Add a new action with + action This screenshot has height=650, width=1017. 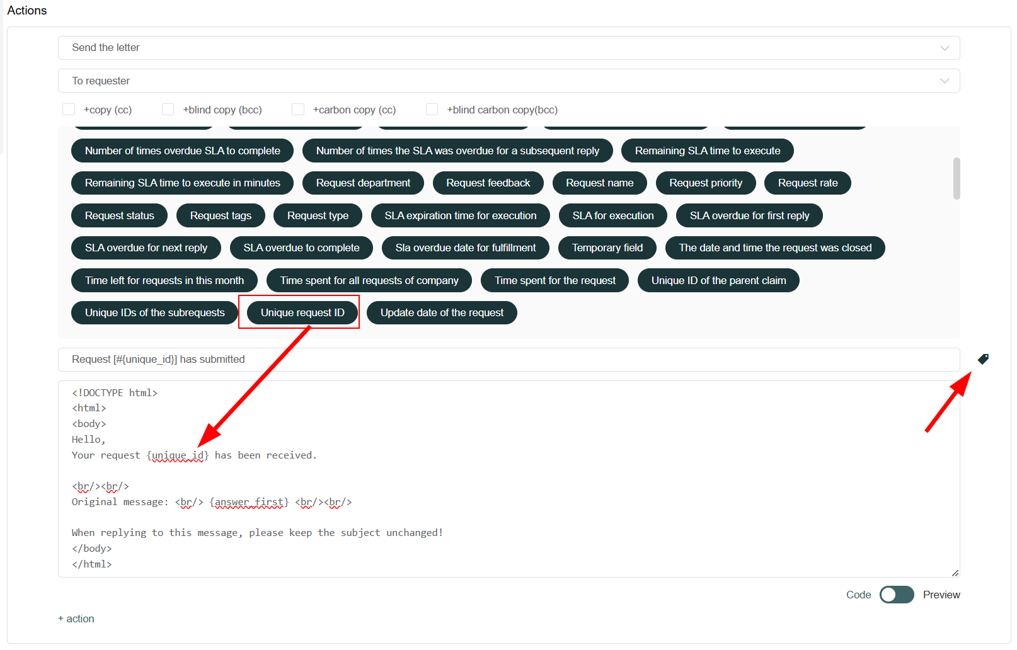click(76, 619)
